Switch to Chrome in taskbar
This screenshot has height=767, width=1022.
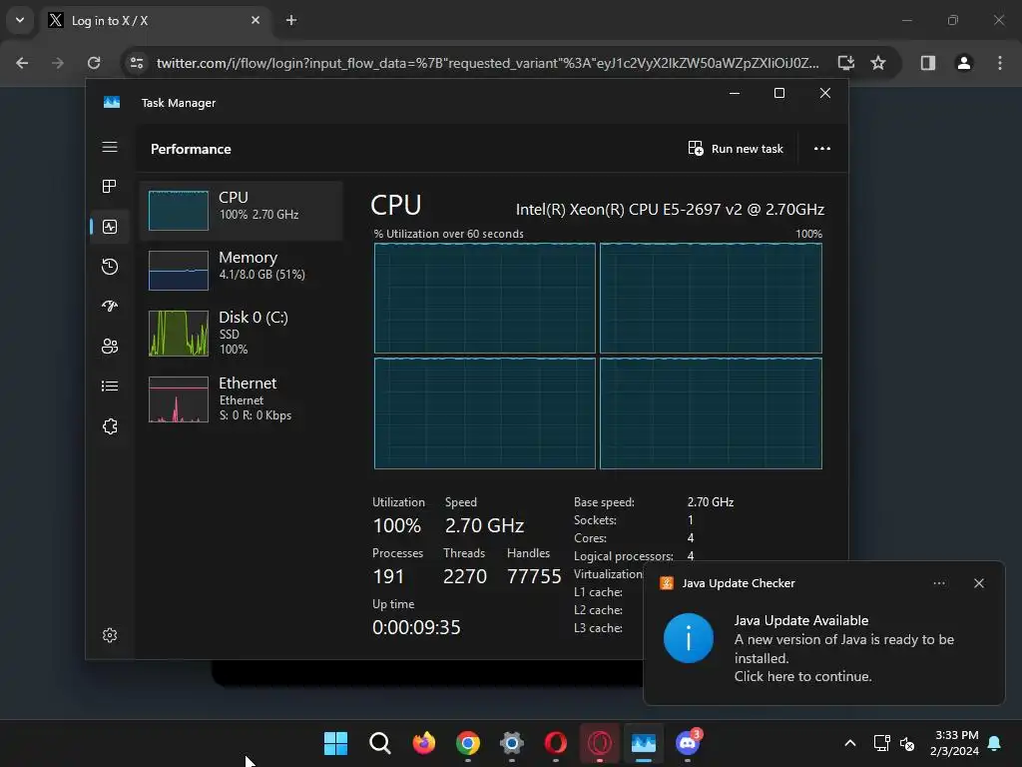click(x=468, y=743)
